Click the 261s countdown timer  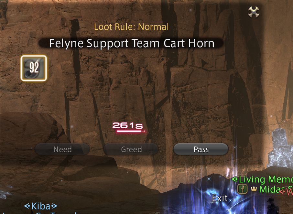point(128,125)
